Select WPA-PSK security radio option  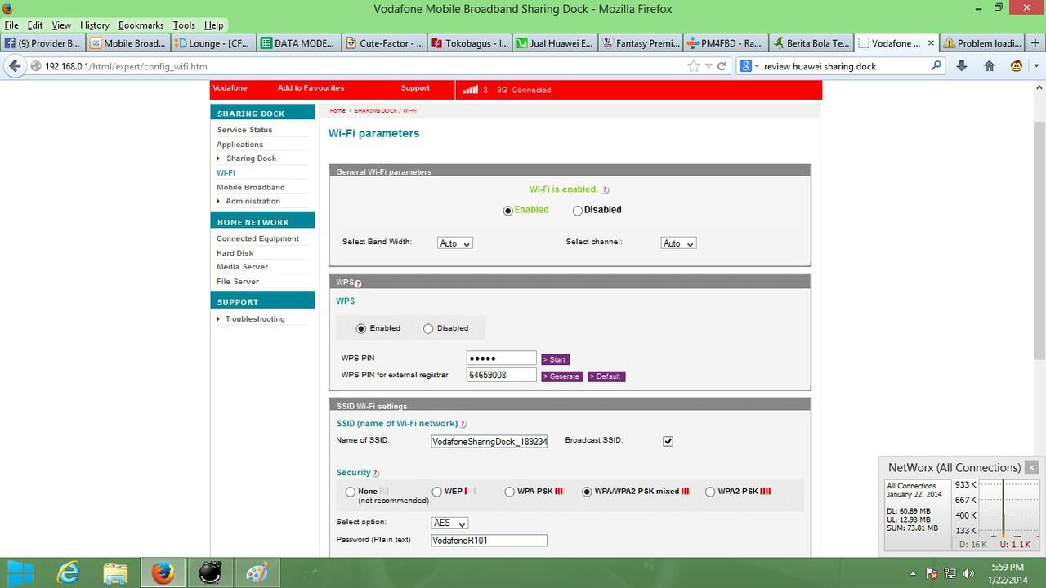coord(510,492)
